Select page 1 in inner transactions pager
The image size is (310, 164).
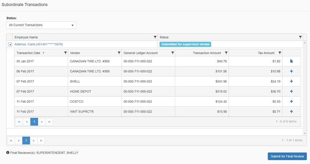click(x=34, y=122)
